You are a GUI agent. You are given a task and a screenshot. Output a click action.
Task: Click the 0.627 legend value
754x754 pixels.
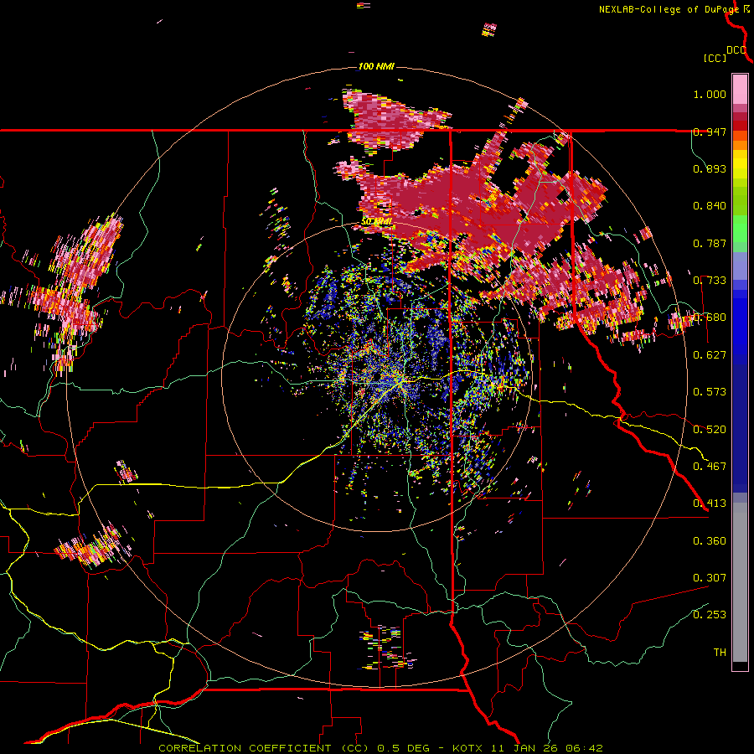710,355
